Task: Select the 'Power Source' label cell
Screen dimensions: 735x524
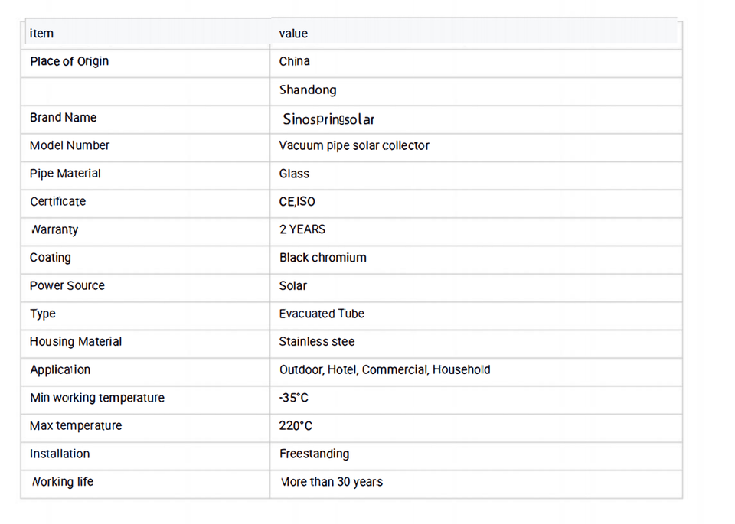Action: point(67,285)
